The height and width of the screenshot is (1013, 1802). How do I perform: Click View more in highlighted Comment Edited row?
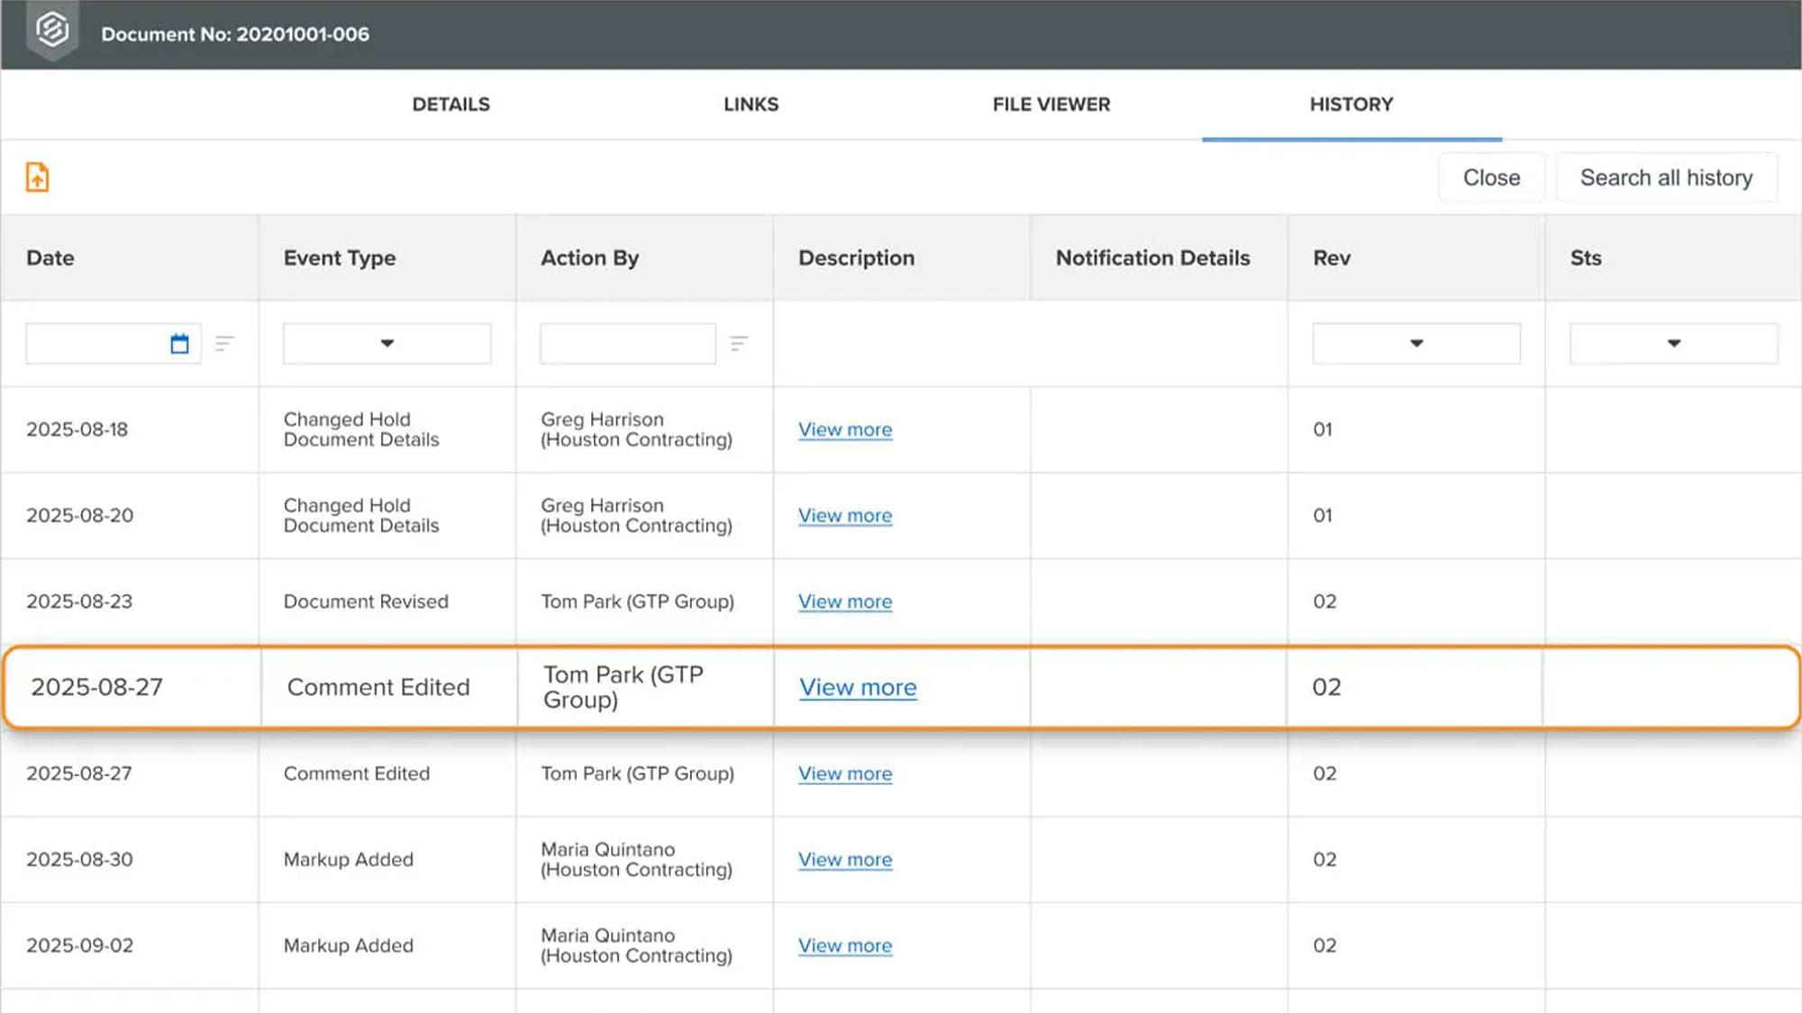858,687
